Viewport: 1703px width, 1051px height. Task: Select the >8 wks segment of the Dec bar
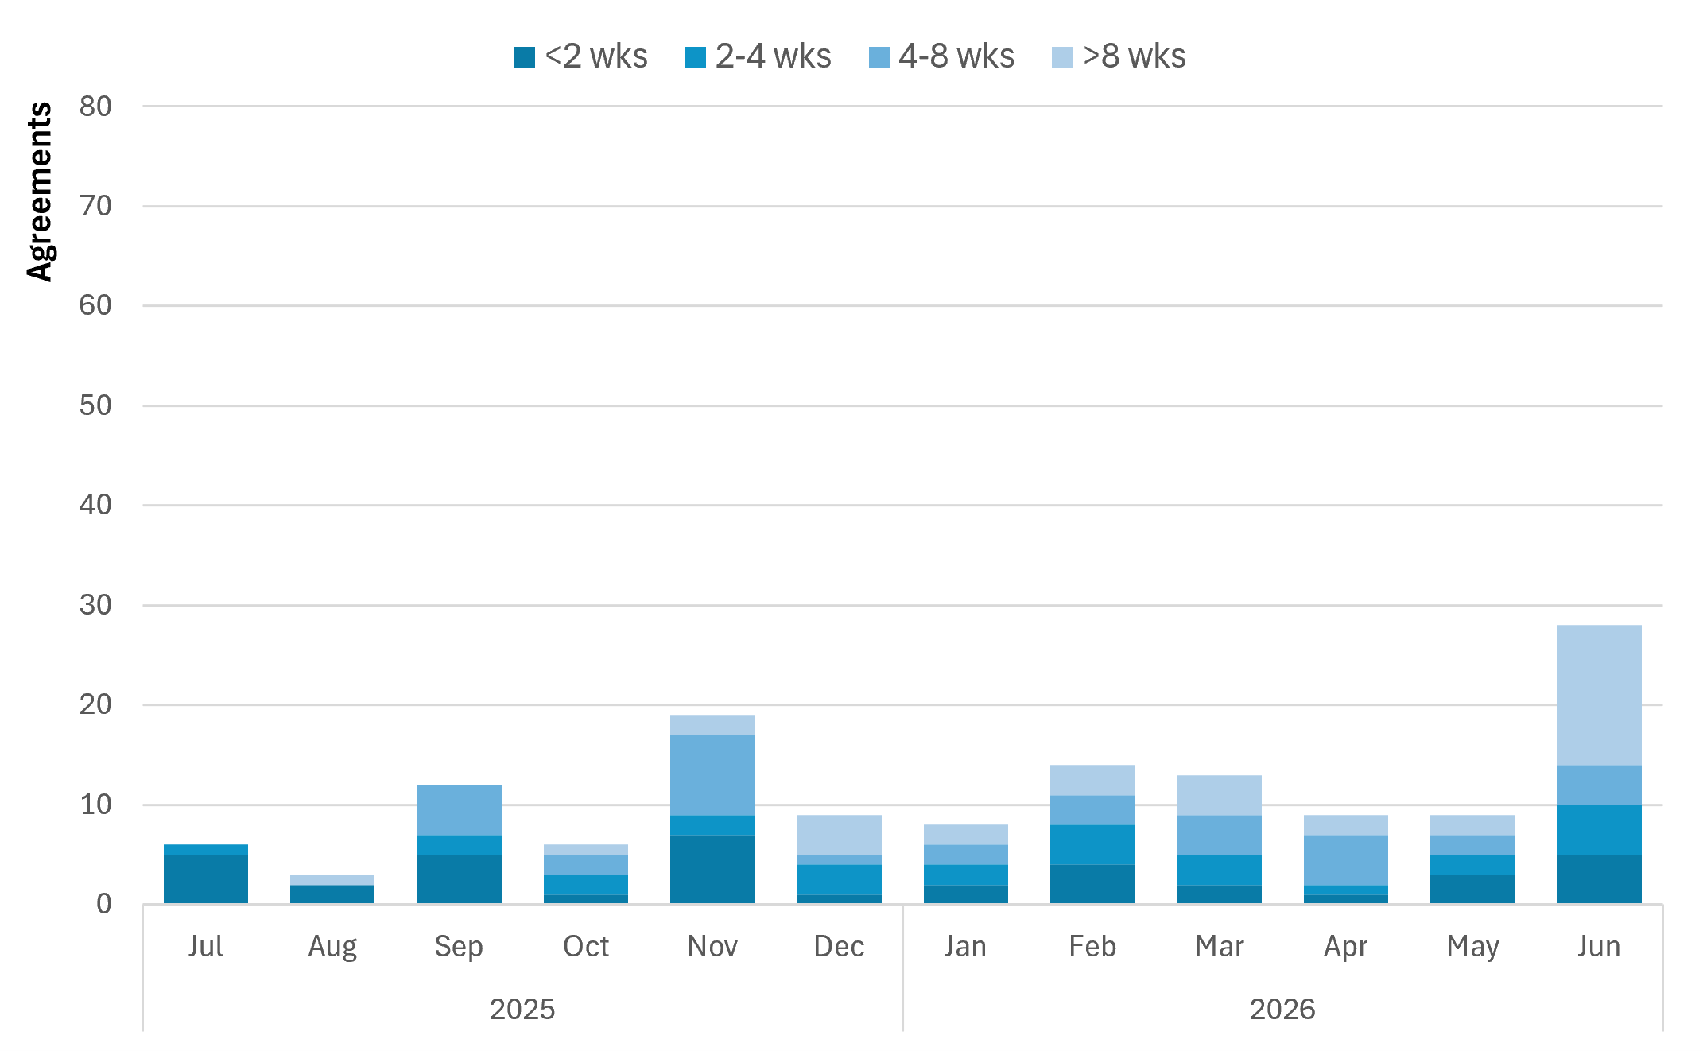coord(840,836)
